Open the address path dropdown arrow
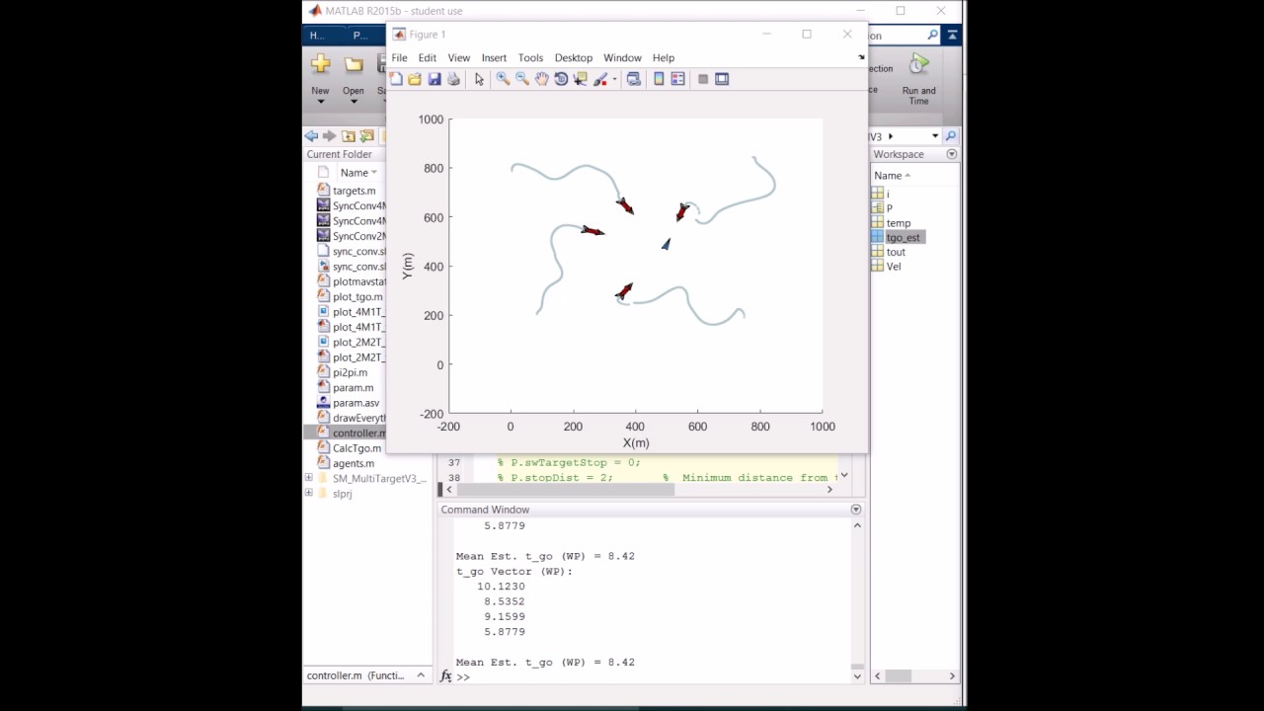The width and height of the screenshot is (1264, 711). tap(934, 136)
